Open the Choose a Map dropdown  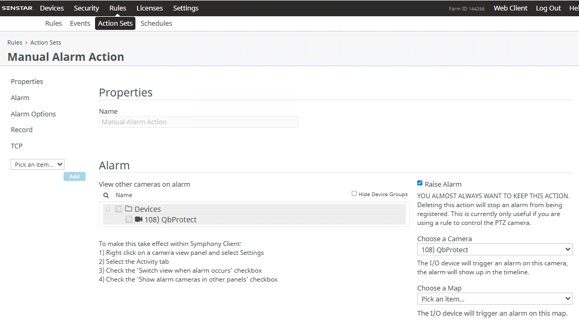click(494, 299)
